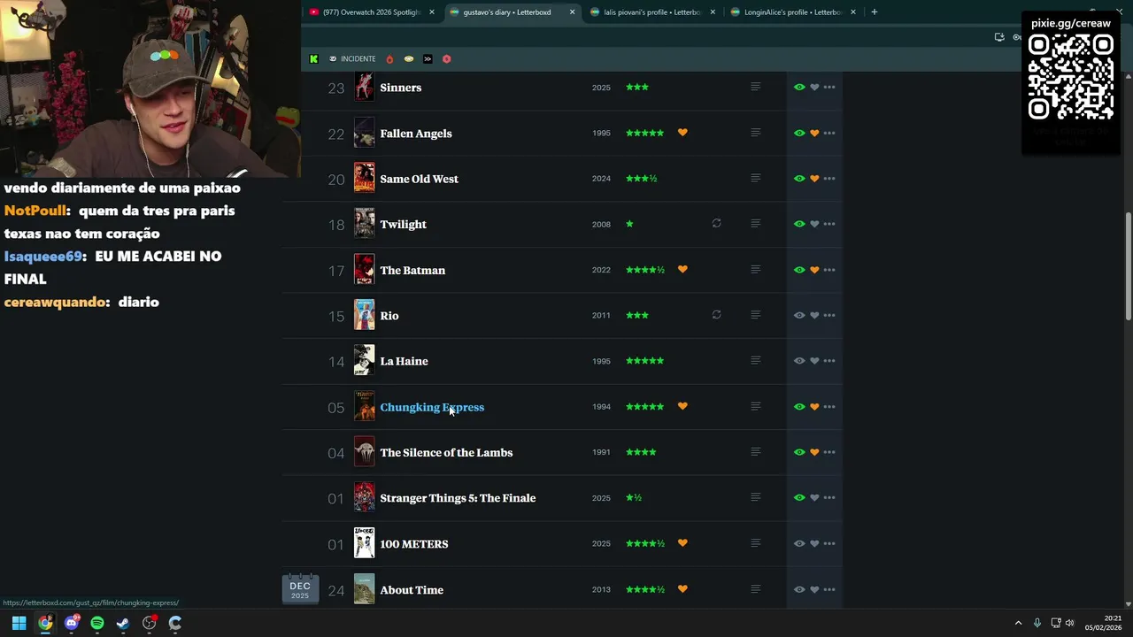
Task: Click the volume icon in system tray
Action: 1069,623
